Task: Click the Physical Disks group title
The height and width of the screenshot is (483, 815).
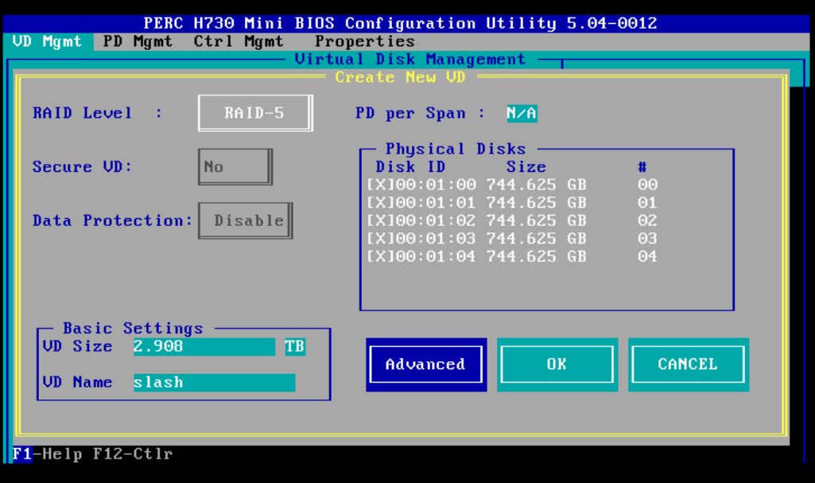Action: (456, 150)
